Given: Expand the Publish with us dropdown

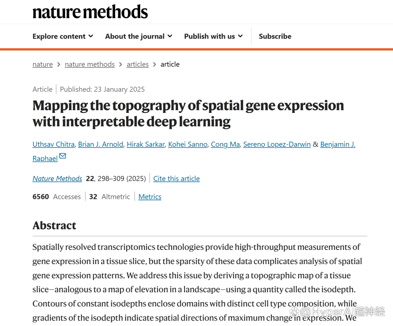Looking at the screenshot, I should point(214,36).
